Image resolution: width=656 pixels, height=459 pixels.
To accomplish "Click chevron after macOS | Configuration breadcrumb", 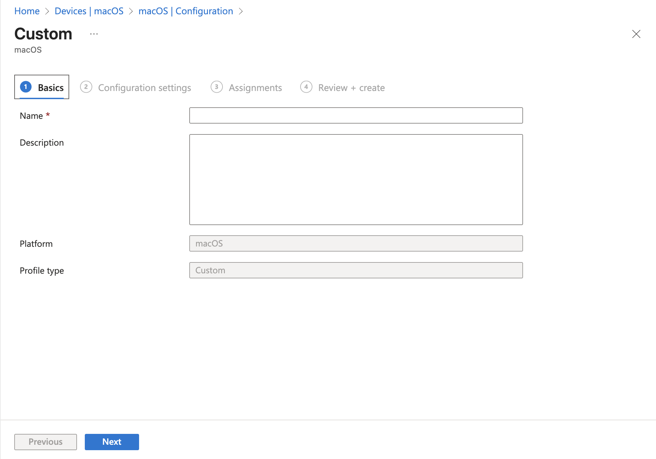I will (241, 11).
